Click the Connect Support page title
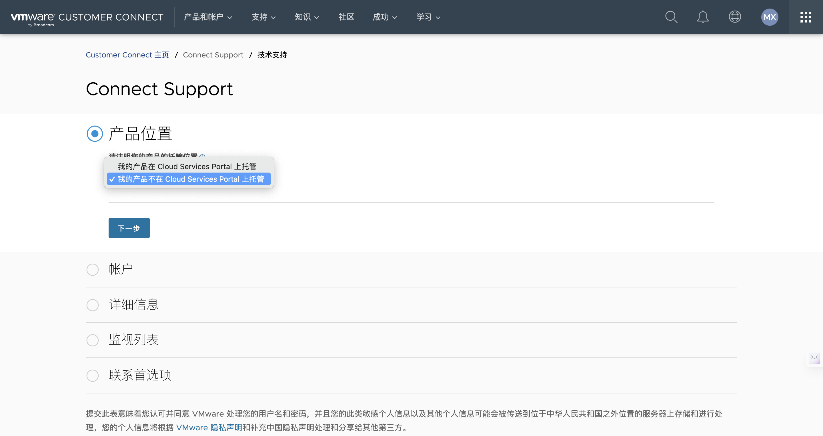 pyautogui.click(x=159, y=89)
